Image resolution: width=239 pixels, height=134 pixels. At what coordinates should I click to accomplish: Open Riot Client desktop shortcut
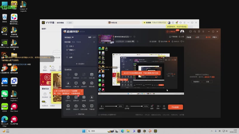14,107
